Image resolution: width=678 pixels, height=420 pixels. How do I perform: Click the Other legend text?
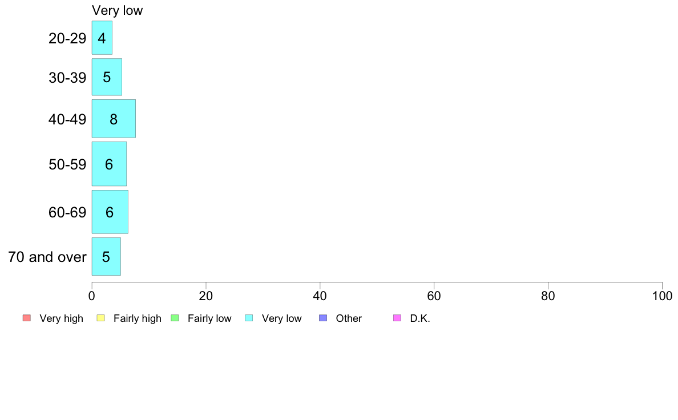tap(349, 318)
